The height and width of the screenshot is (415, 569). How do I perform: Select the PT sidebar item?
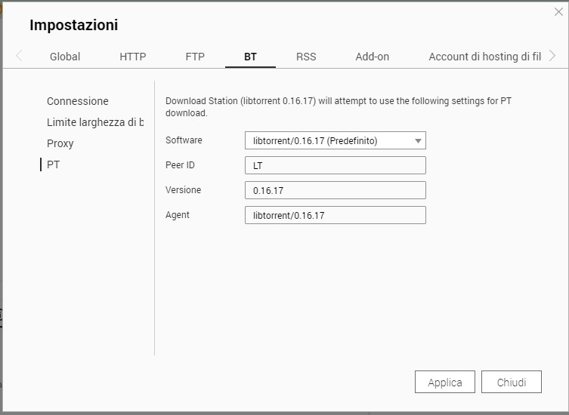click(54, 164)
